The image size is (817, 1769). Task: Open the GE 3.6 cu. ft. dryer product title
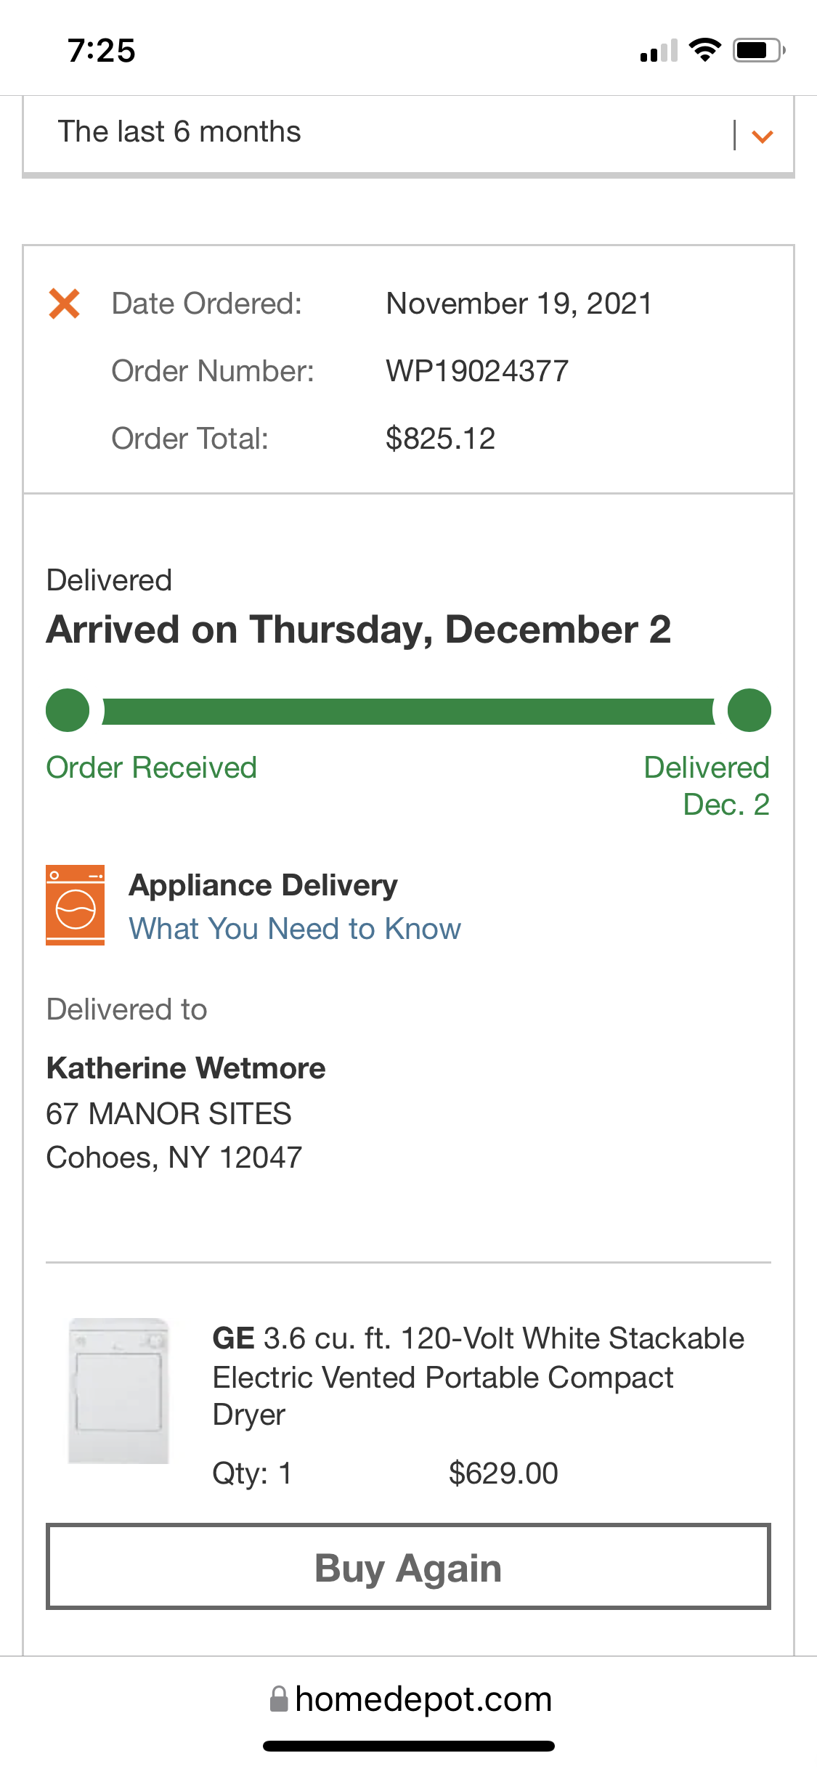coord(478,1375)
